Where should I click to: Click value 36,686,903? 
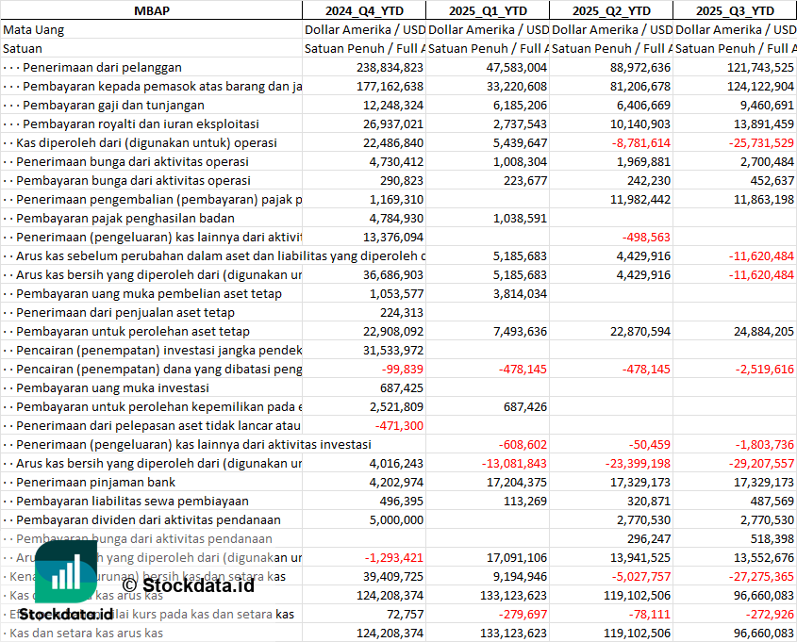click(x=393, y=274)
